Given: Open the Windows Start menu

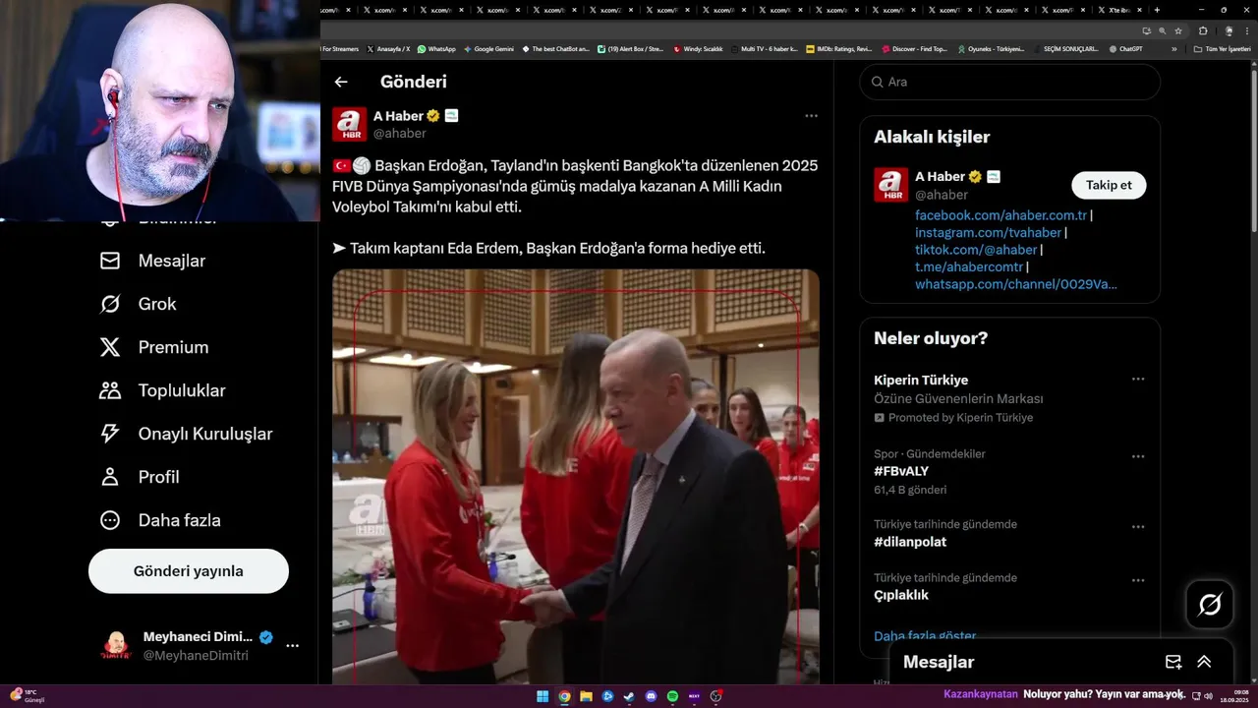Looking at the screenshot, I should 543,696.
